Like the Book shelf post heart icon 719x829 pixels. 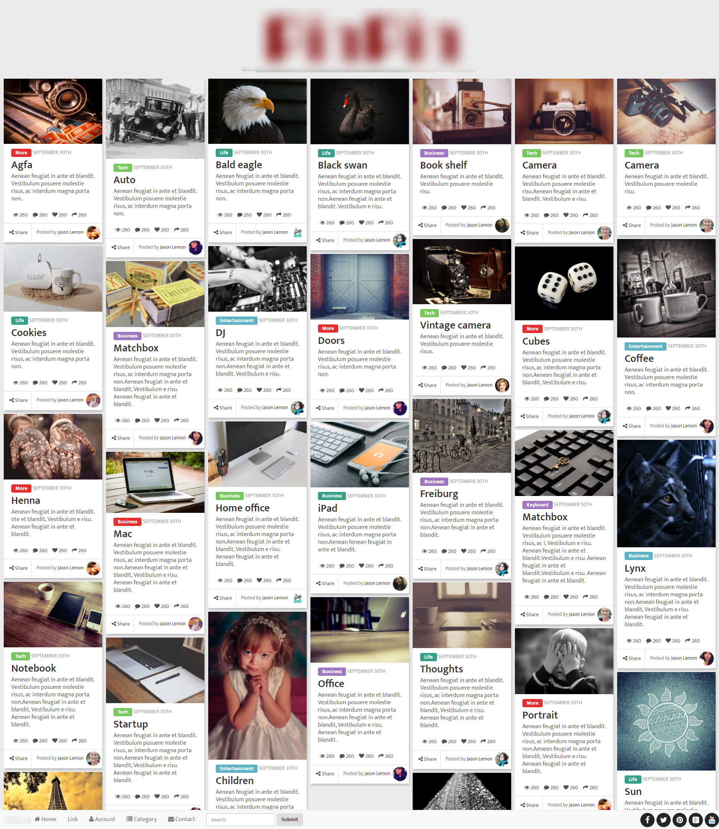pyautogui.click(x=464, y=208)
